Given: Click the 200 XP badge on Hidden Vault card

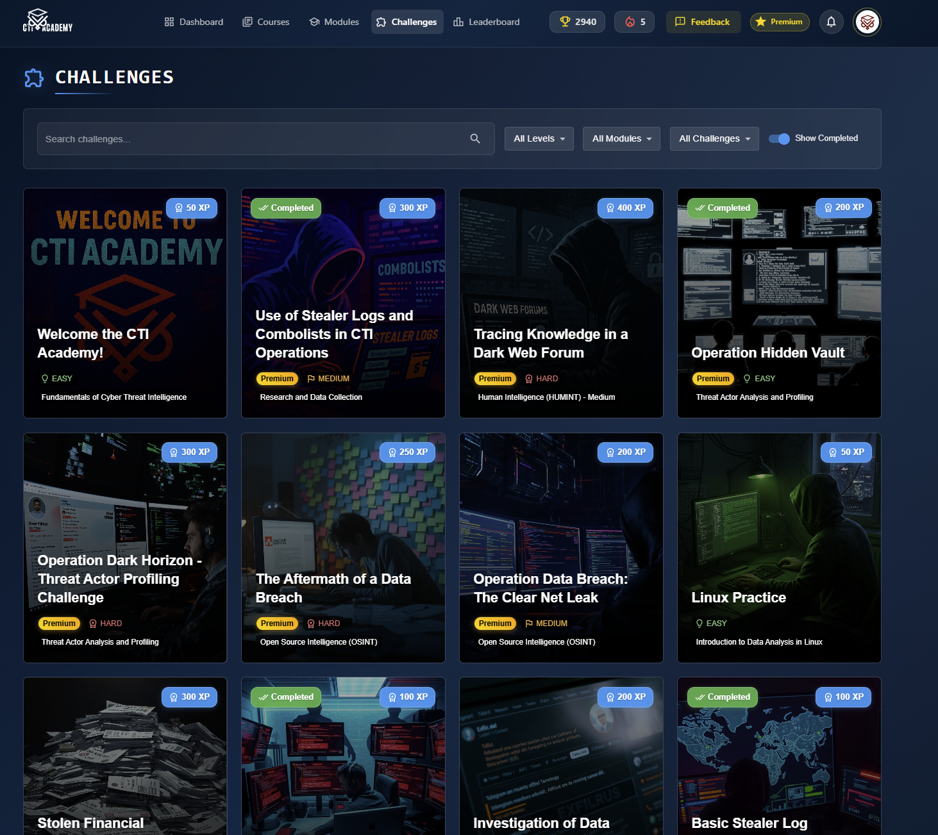Looking at the screenshot, I should 844,208.
